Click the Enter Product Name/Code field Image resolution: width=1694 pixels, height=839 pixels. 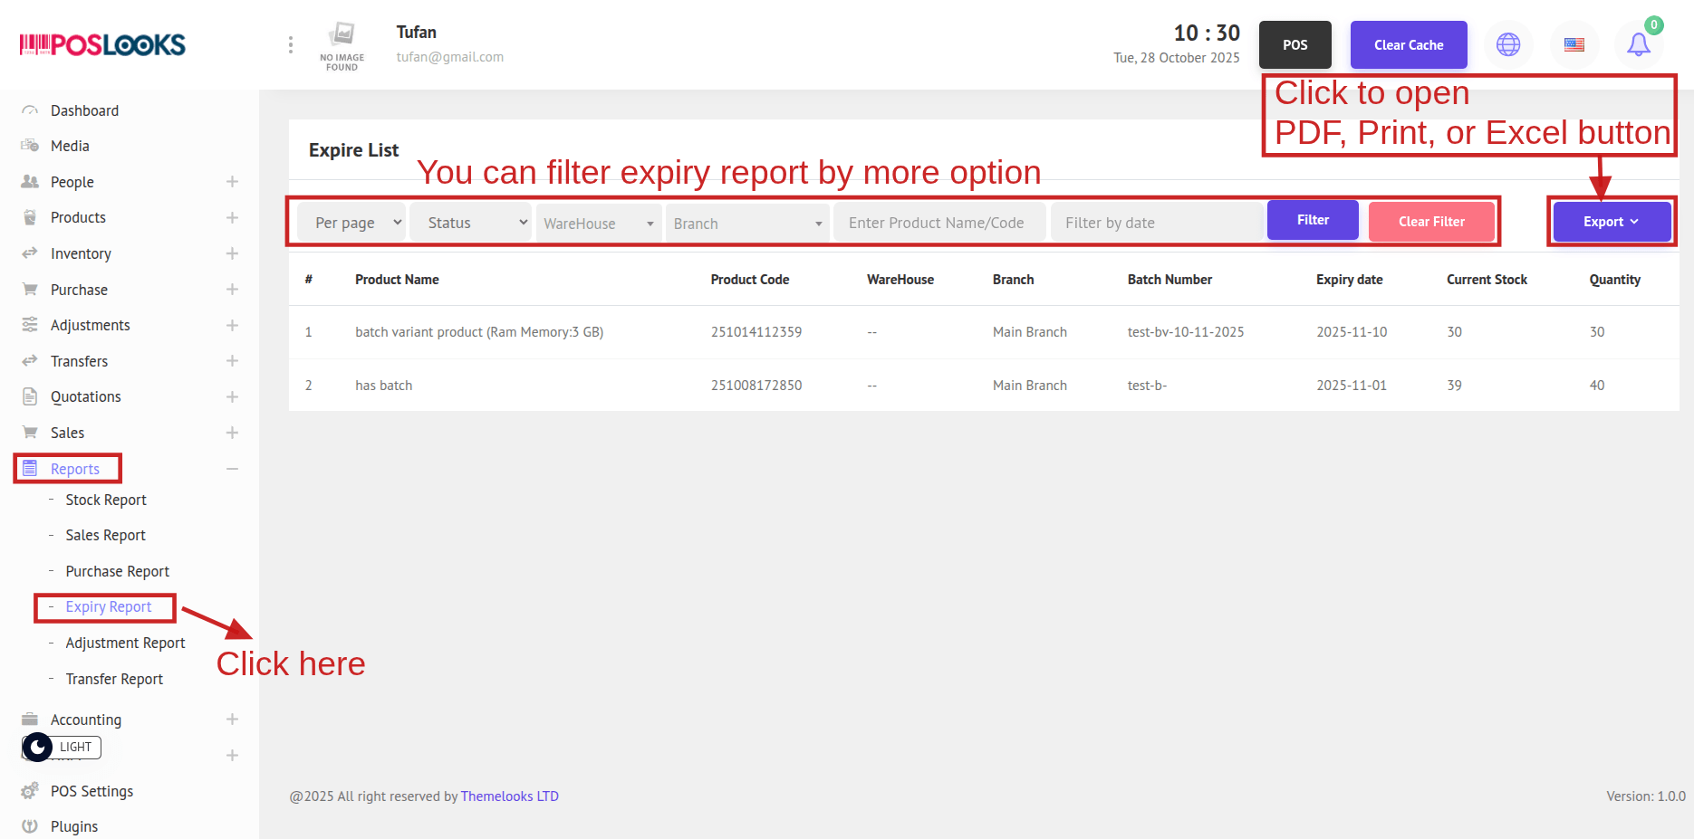[938, 223]
